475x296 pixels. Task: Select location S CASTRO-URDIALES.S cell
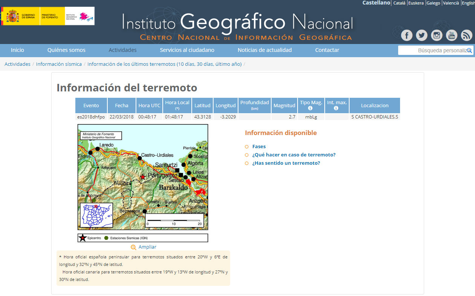[x=374, y=117]
